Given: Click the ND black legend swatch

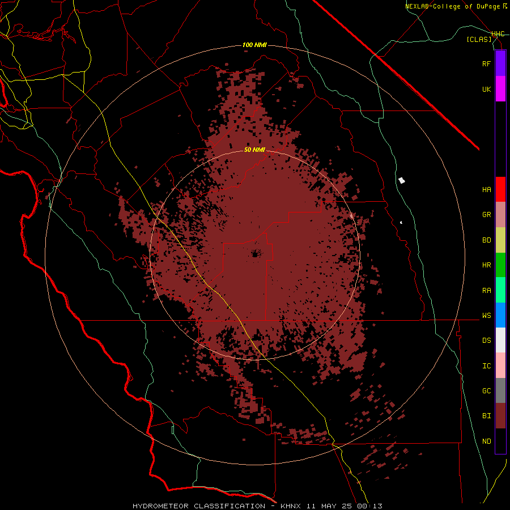Looking at the screenshot, I should (x=500, y=441).
